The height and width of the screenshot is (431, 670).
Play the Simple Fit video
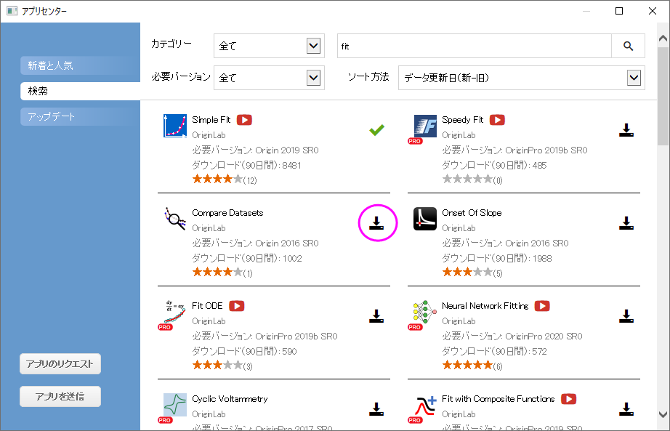click(x=244, y=120)
